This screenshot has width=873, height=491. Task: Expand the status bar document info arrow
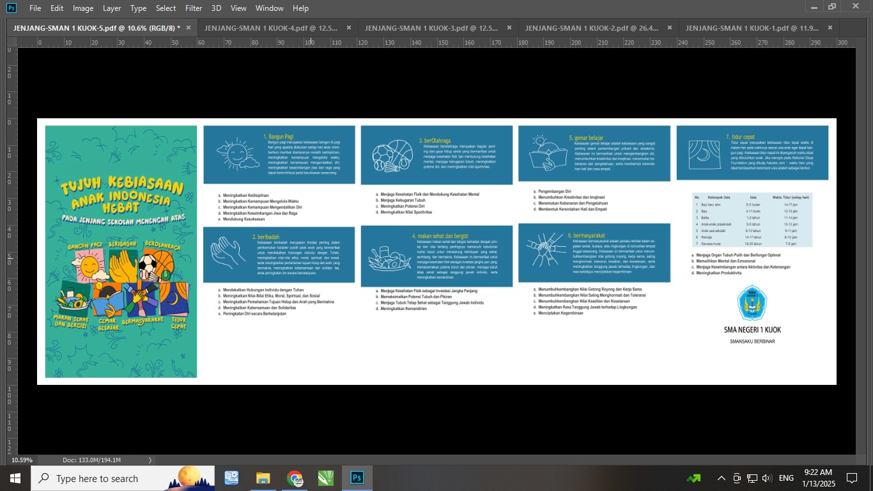[x=150, y=460]
